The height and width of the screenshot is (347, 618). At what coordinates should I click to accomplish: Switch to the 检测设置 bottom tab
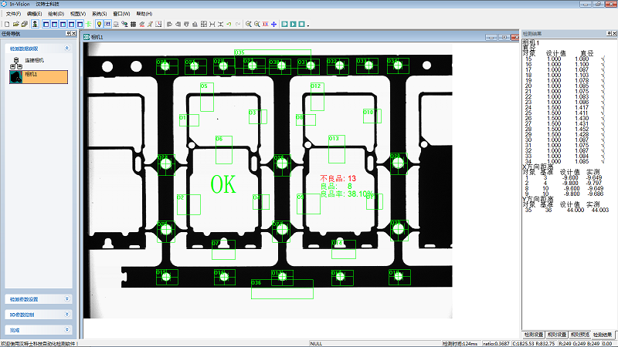[534, 335]
